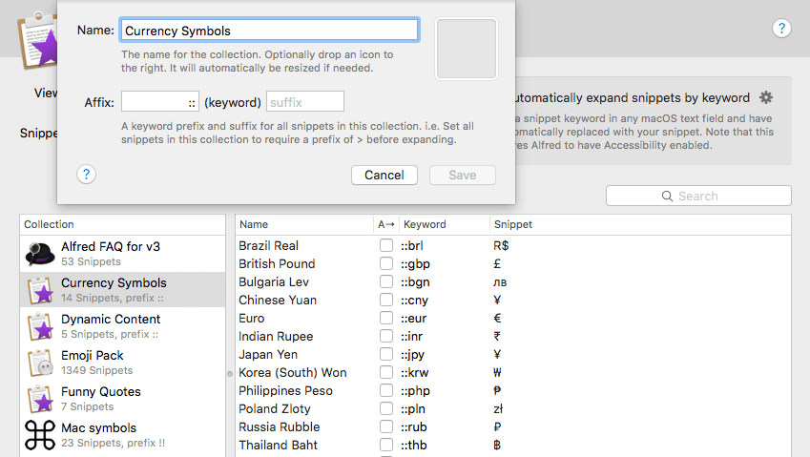Click the Dynamic Content collection icon
The height and width of the screenshot is (457, 810).
40,326
